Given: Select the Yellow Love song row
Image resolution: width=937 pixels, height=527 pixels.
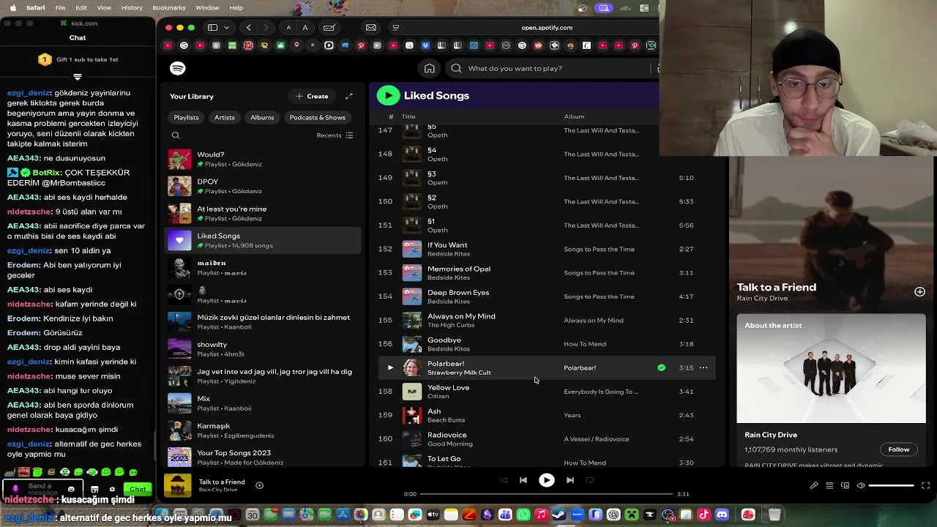Looking at the screenshot, I should tap(545, 392).
